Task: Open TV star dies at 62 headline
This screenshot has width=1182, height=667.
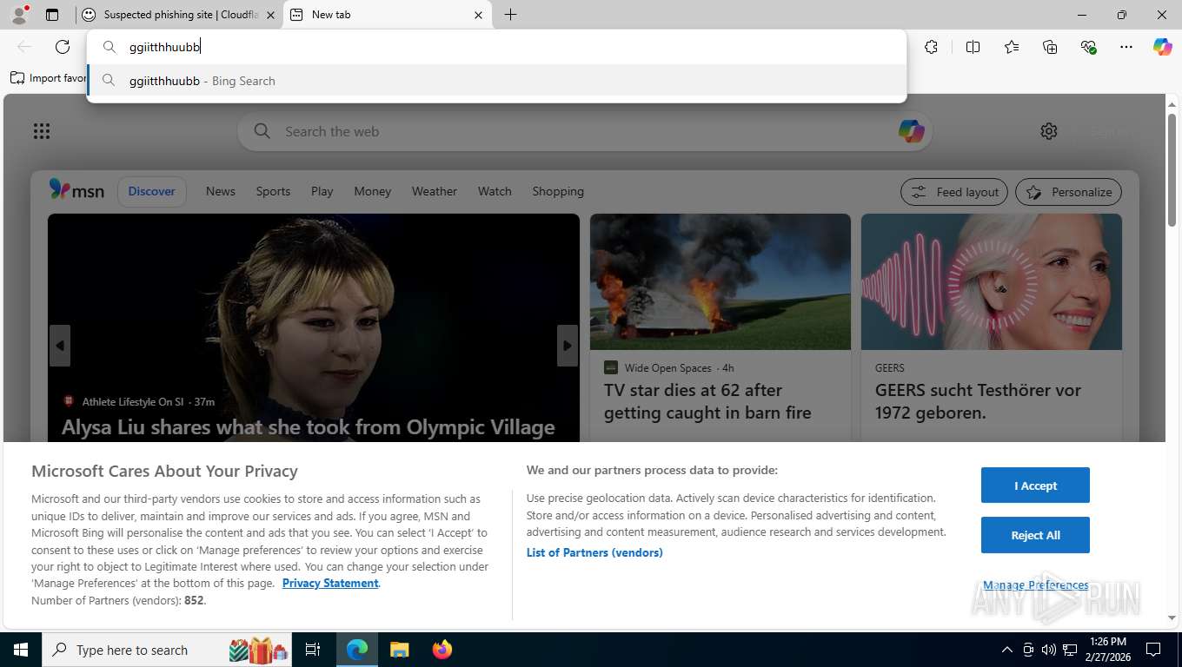Action: [707, 401]
